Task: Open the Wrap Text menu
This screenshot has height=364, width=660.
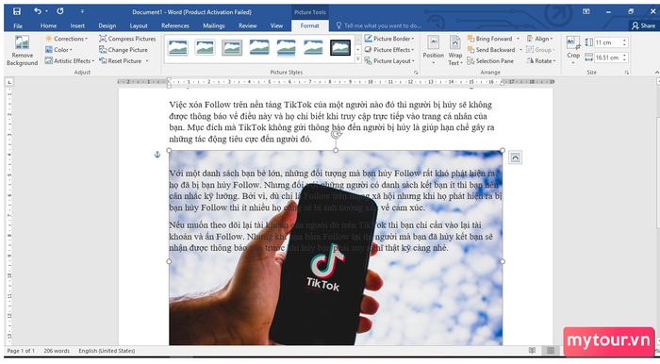Action: click(455, 50)
